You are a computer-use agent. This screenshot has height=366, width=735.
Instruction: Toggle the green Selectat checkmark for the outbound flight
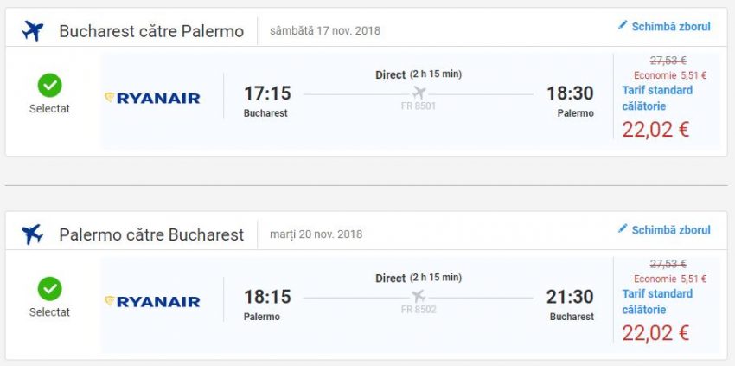coord(49,86)
